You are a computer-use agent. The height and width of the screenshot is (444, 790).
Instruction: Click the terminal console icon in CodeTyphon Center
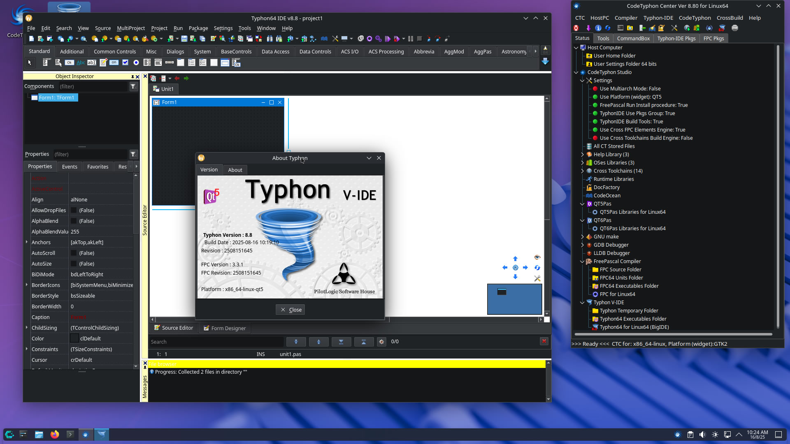(620, 28)
